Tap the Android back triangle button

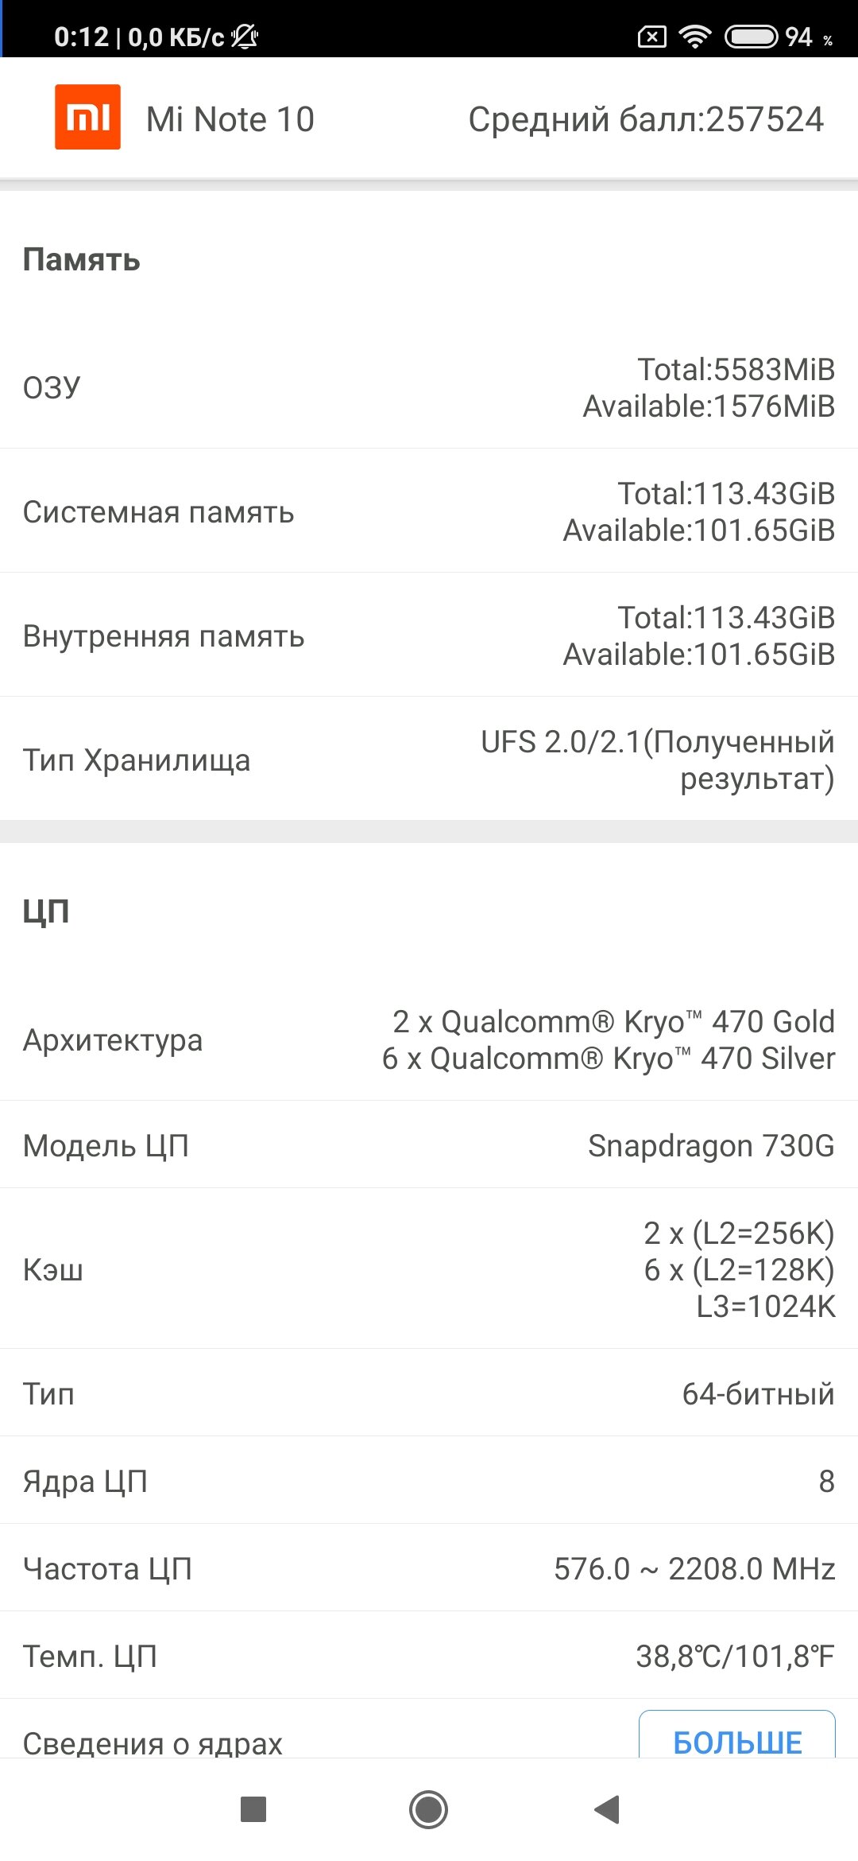point(607,1809)
